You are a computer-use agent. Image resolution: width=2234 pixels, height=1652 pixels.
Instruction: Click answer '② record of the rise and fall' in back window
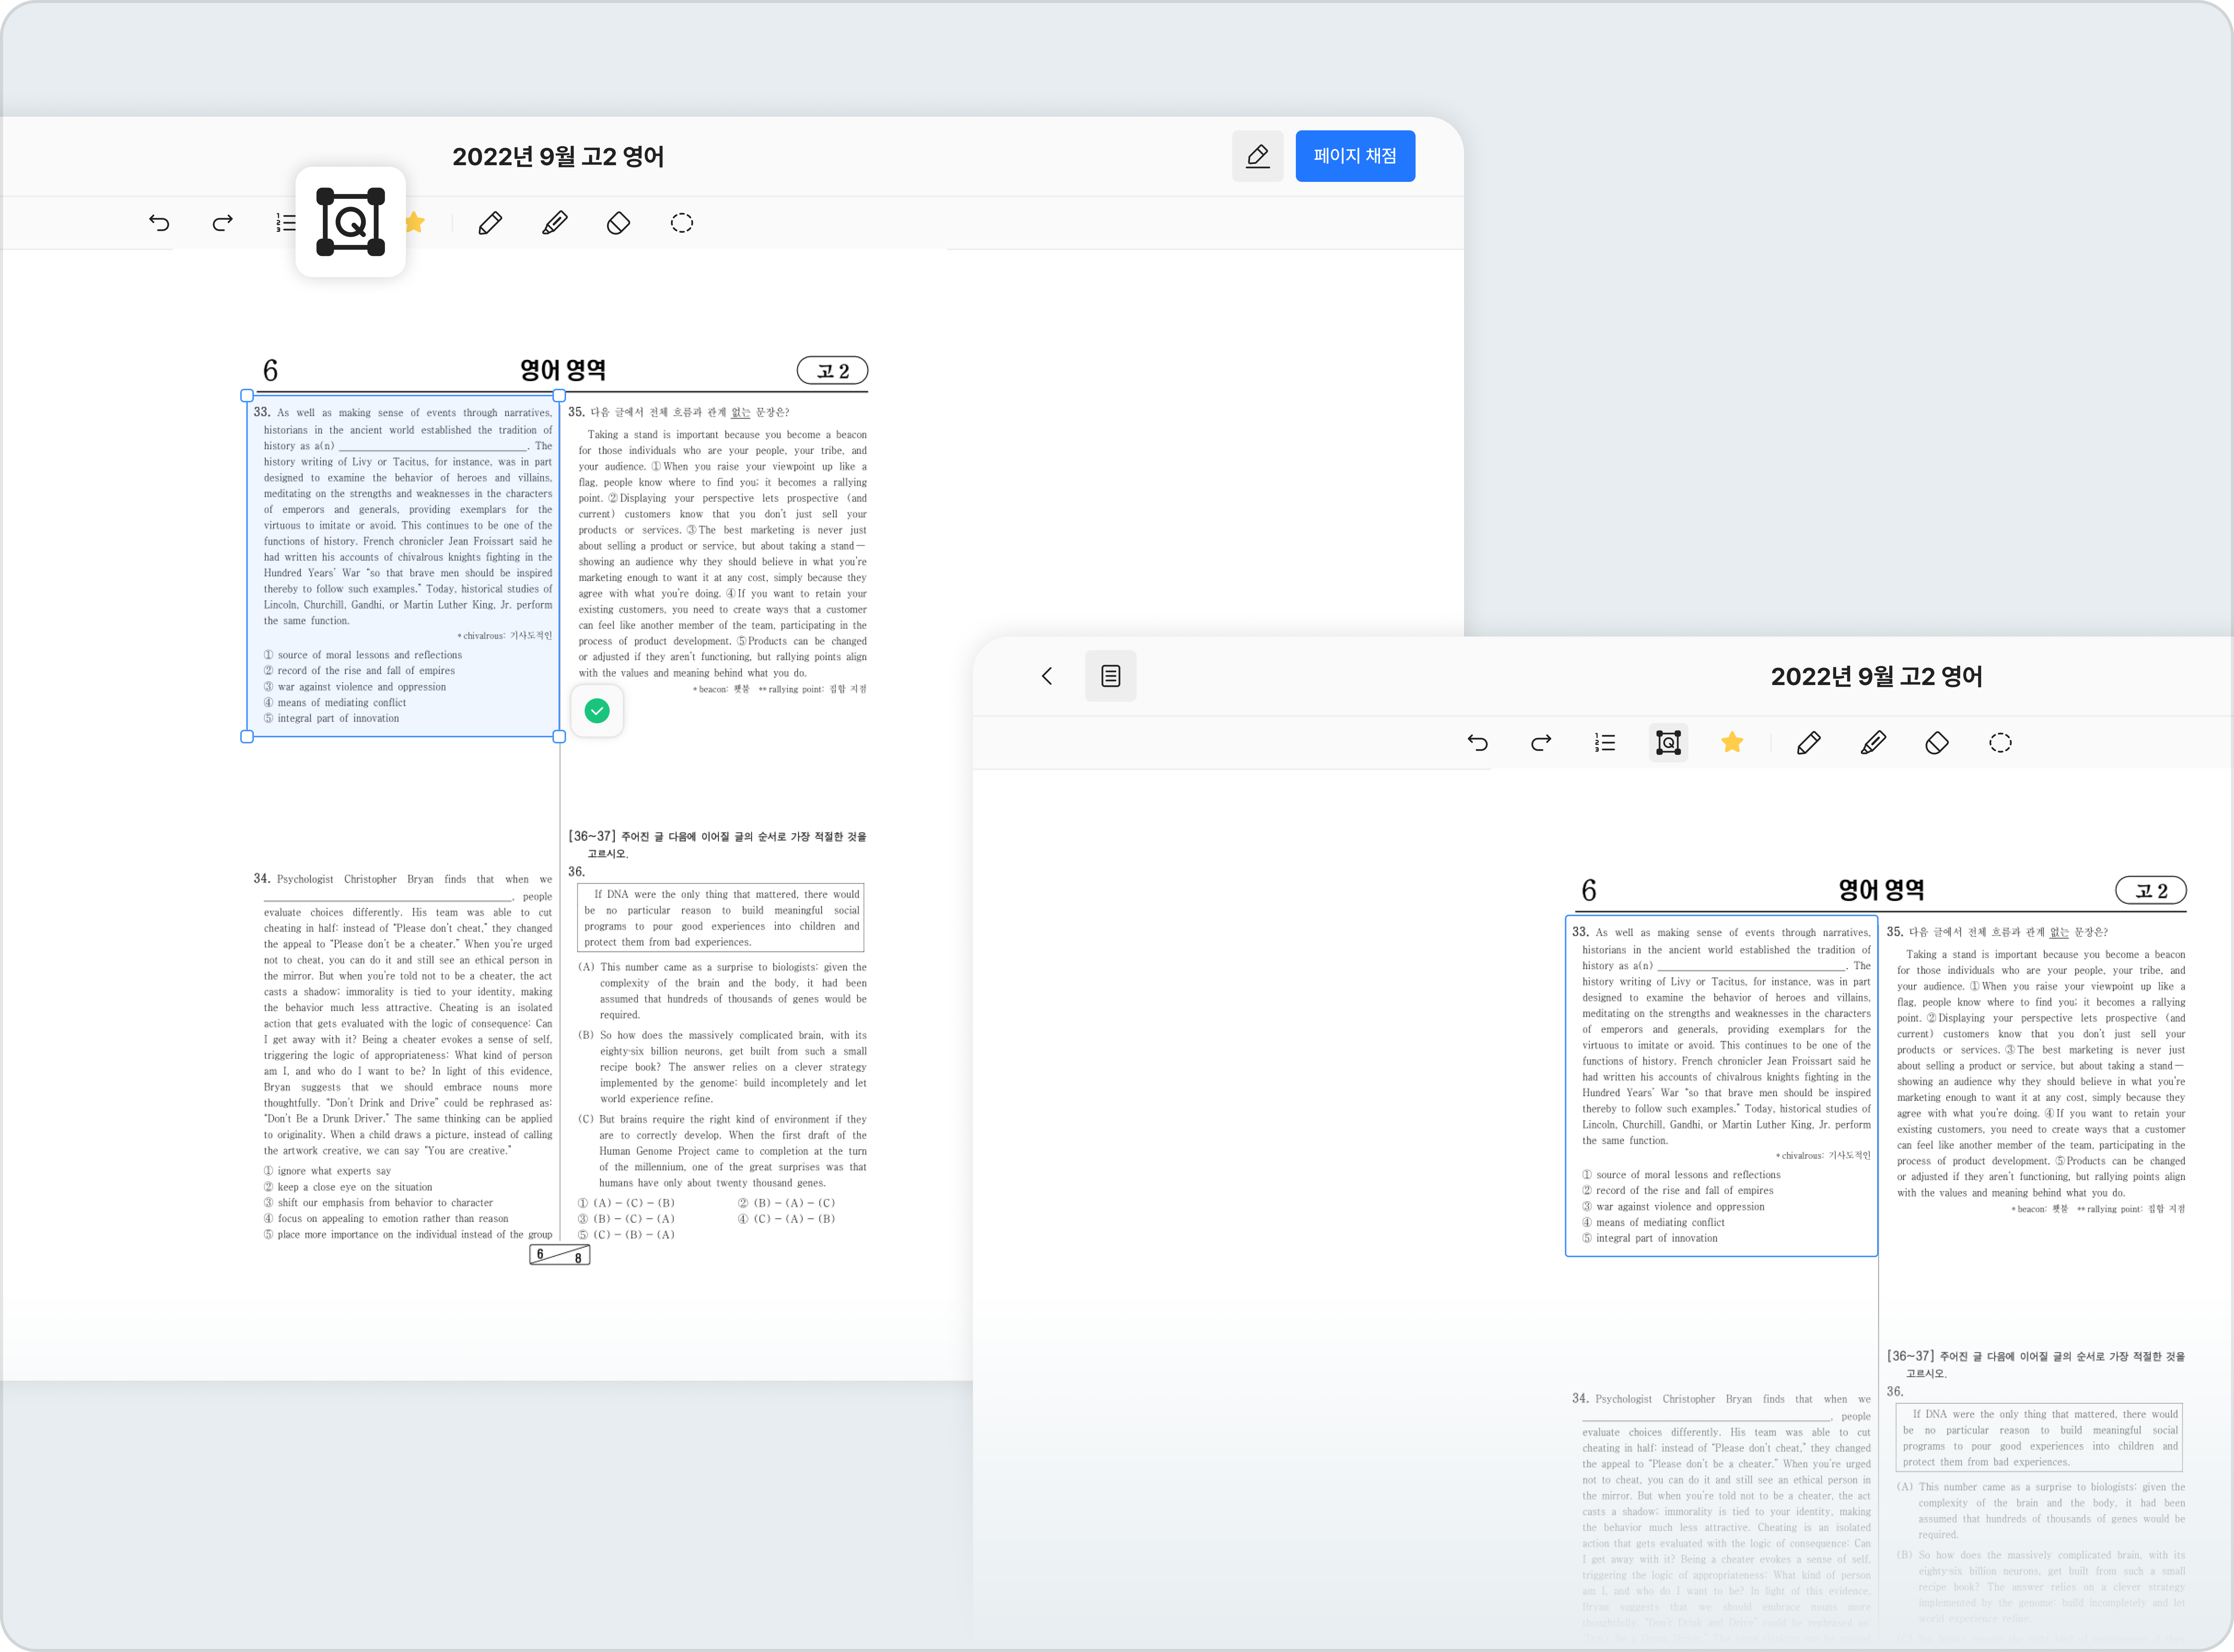pos(359,671)
